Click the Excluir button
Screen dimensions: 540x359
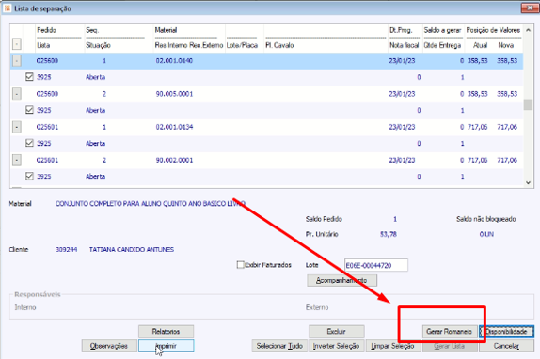pyautogui.click(x=337, y=332)
